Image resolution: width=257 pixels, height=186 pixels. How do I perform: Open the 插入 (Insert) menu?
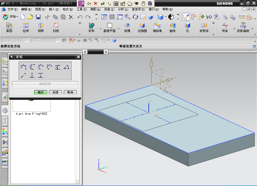point(54,9)
